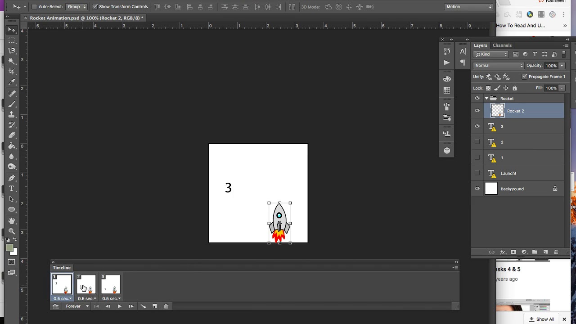Uncheck Propagate Frame 1
576x324 pixels.
tap(525, 76)
